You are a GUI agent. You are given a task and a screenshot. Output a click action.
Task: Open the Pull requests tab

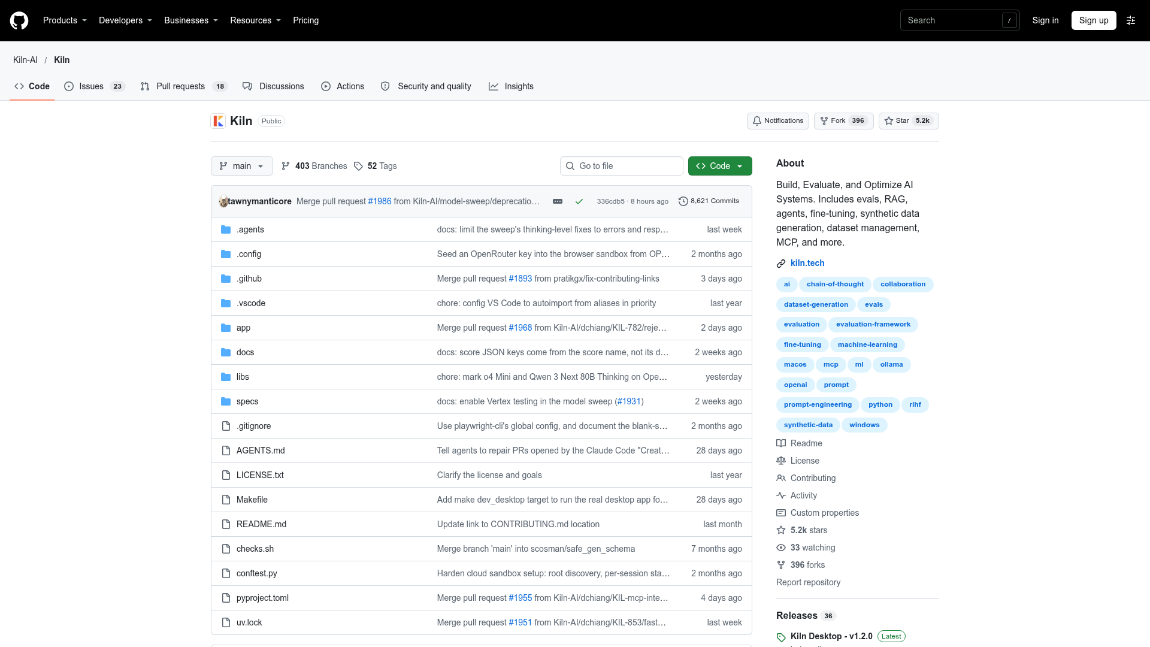183,86
